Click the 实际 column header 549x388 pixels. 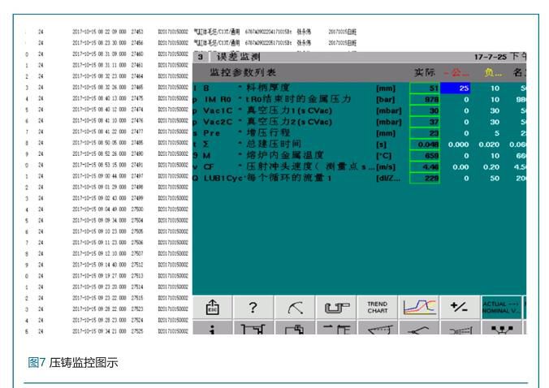(425, 72)
